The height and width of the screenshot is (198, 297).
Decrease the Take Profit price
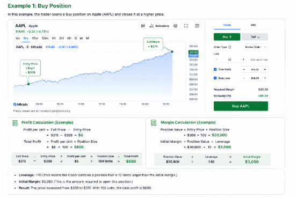click(x=244, y=69)
